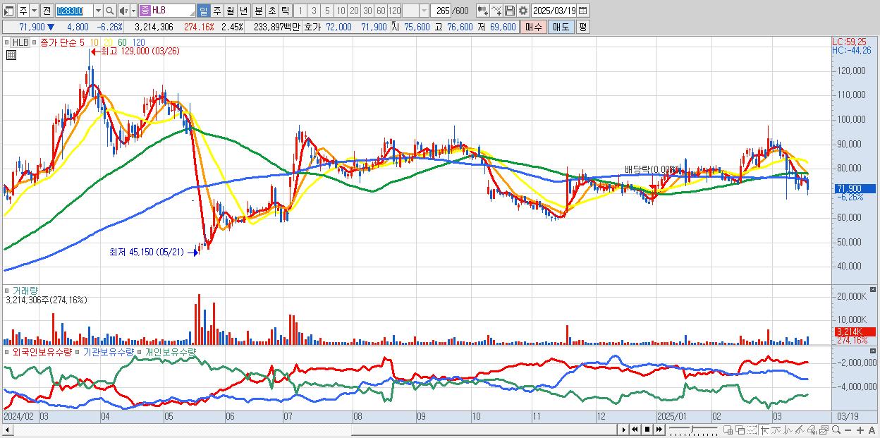Click the plus zoom-in icon at bottom right

pos(860,430)
